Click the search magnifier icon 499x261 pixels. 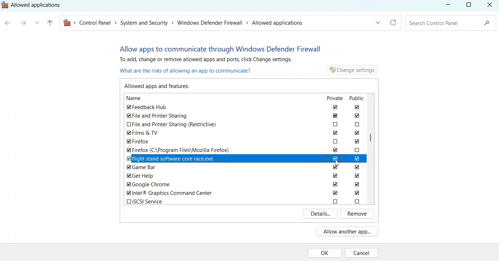[487, 23]
